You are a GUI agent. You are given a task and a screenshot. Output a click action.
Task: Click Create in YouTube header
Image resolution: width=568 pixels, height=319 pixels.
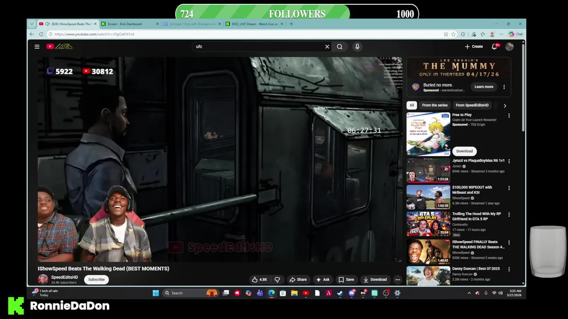pos(474,47)
